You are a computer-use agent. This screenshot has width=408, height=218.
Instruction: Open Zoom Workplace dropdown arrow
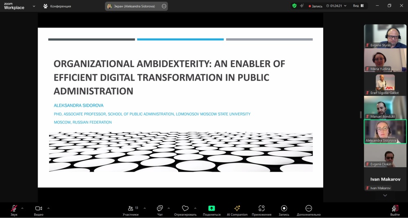tap(34, 6)
